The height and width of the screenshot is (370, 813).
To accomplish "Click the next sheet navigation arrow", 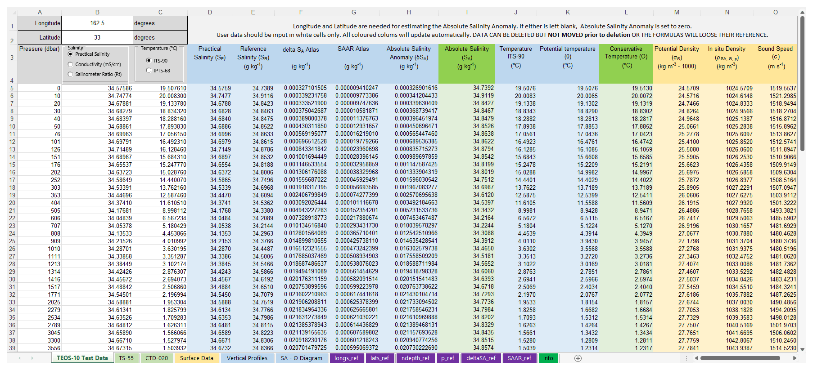I will (32, 358).
